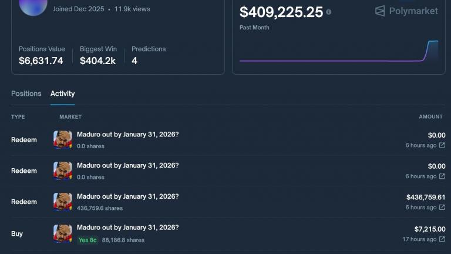Click the MARKET column header
This screenshot has height=254, width=451.
coord(70,117)
